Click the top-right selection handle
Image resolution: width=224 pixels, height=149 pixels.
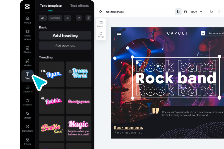click(x=219, y=57)
